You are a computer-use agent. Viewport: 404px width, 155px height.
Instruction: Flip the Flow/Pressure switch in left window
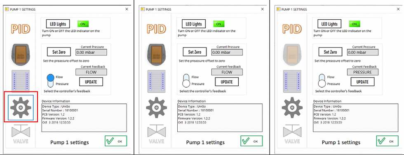51,80
